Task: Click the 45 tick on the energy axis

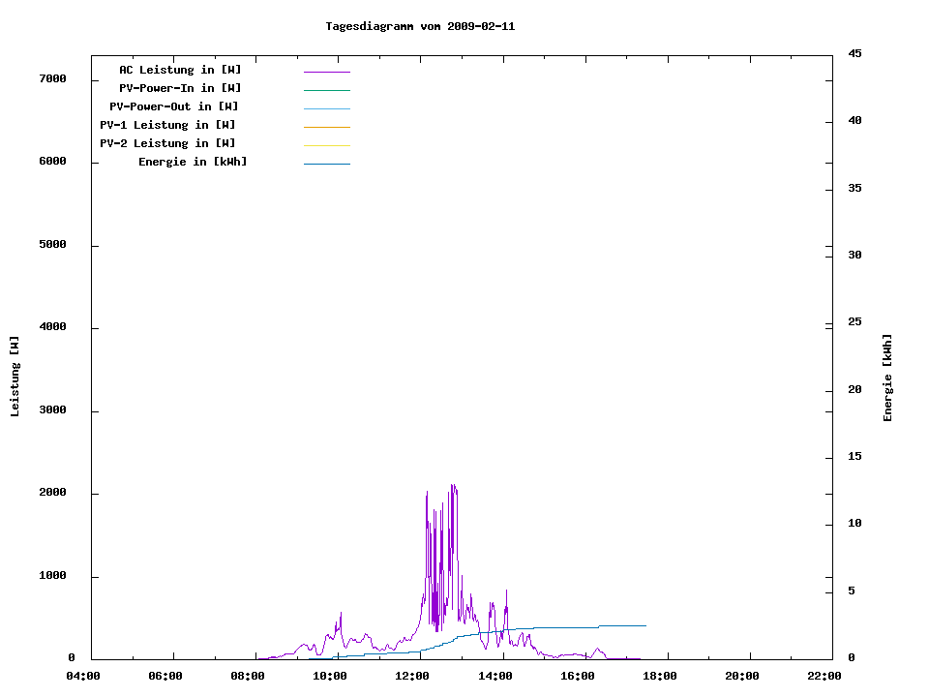Action: click(x=854, y=53)
